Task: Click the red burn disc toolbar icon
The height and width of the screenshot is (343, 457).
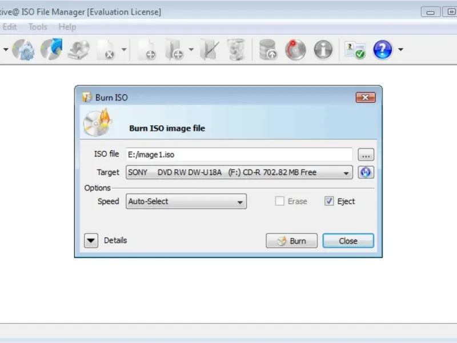Action: 295,50
